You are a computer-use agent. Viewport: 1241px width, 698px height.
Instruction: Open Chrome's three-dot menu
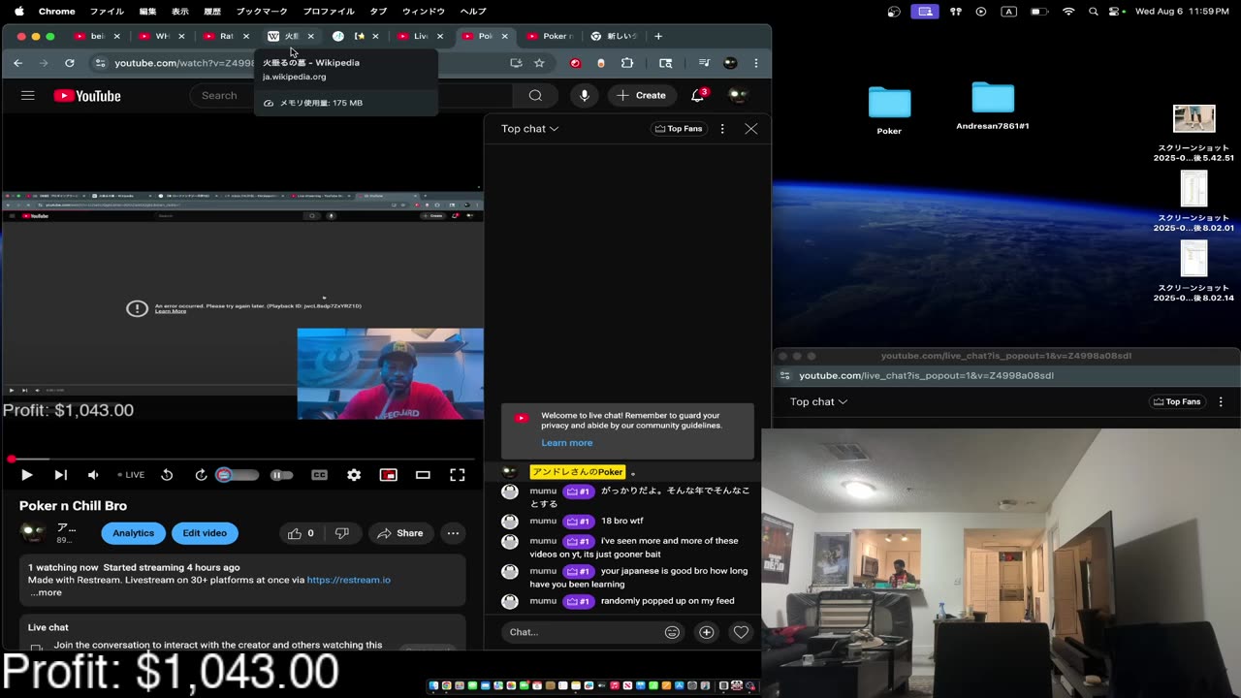(x=756, y=63)
